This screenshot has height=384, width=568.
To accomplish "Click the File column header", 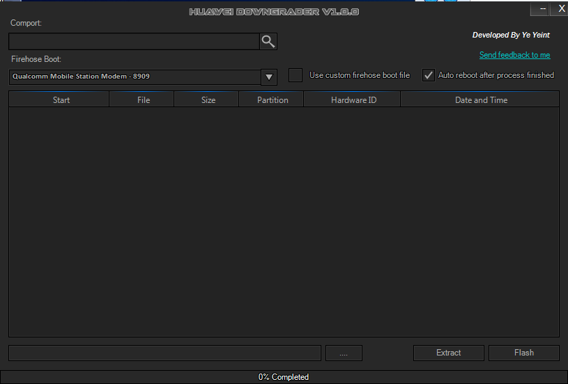I will [144, 100].
